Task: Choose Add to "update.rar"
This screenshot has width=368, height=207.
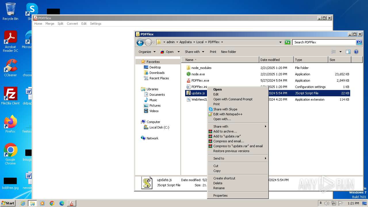Action: (x=227, y=136)
